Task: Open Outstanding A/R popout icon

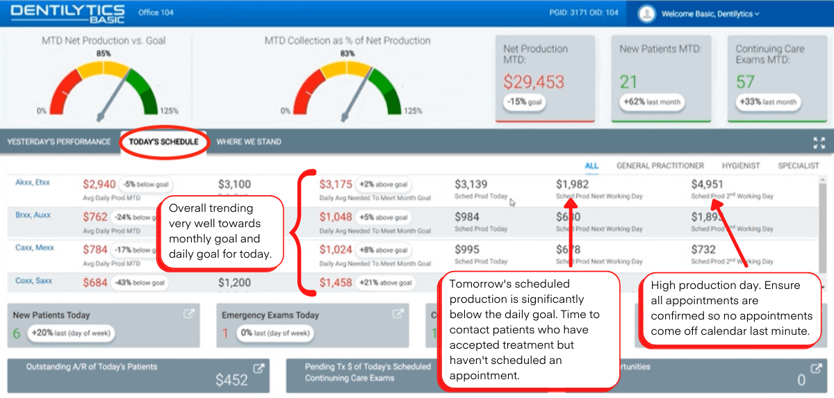Action: pyautogui.click(x=259, y=369)
